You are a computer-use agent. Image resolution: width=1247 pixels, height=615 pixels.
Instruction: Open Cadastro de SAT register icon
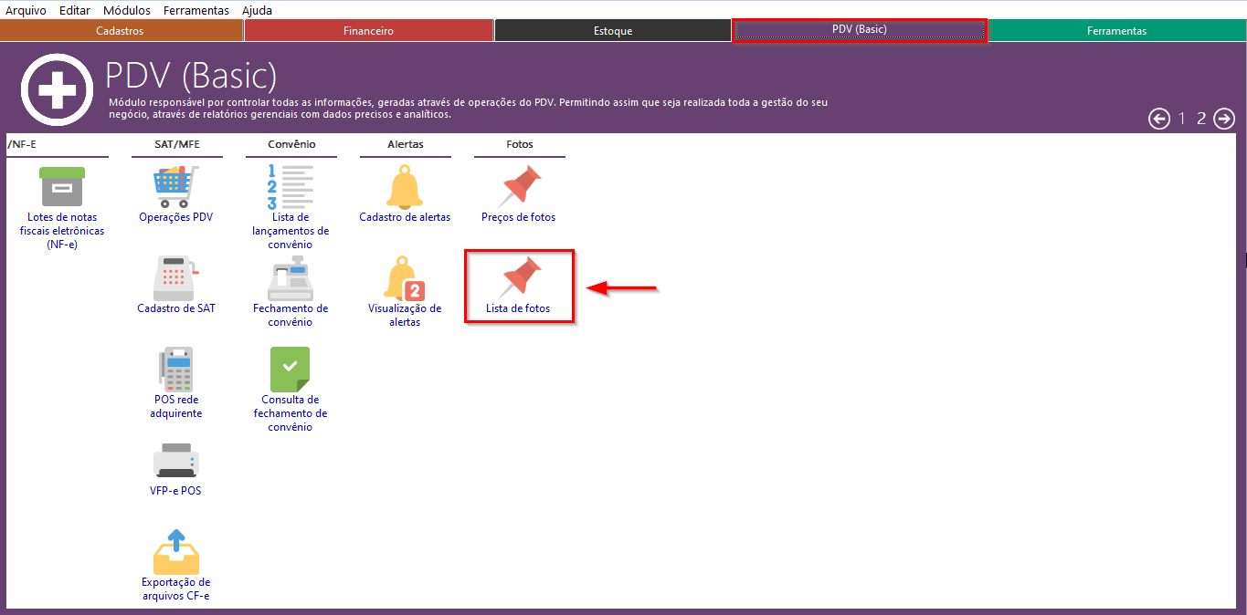(176, 278)
